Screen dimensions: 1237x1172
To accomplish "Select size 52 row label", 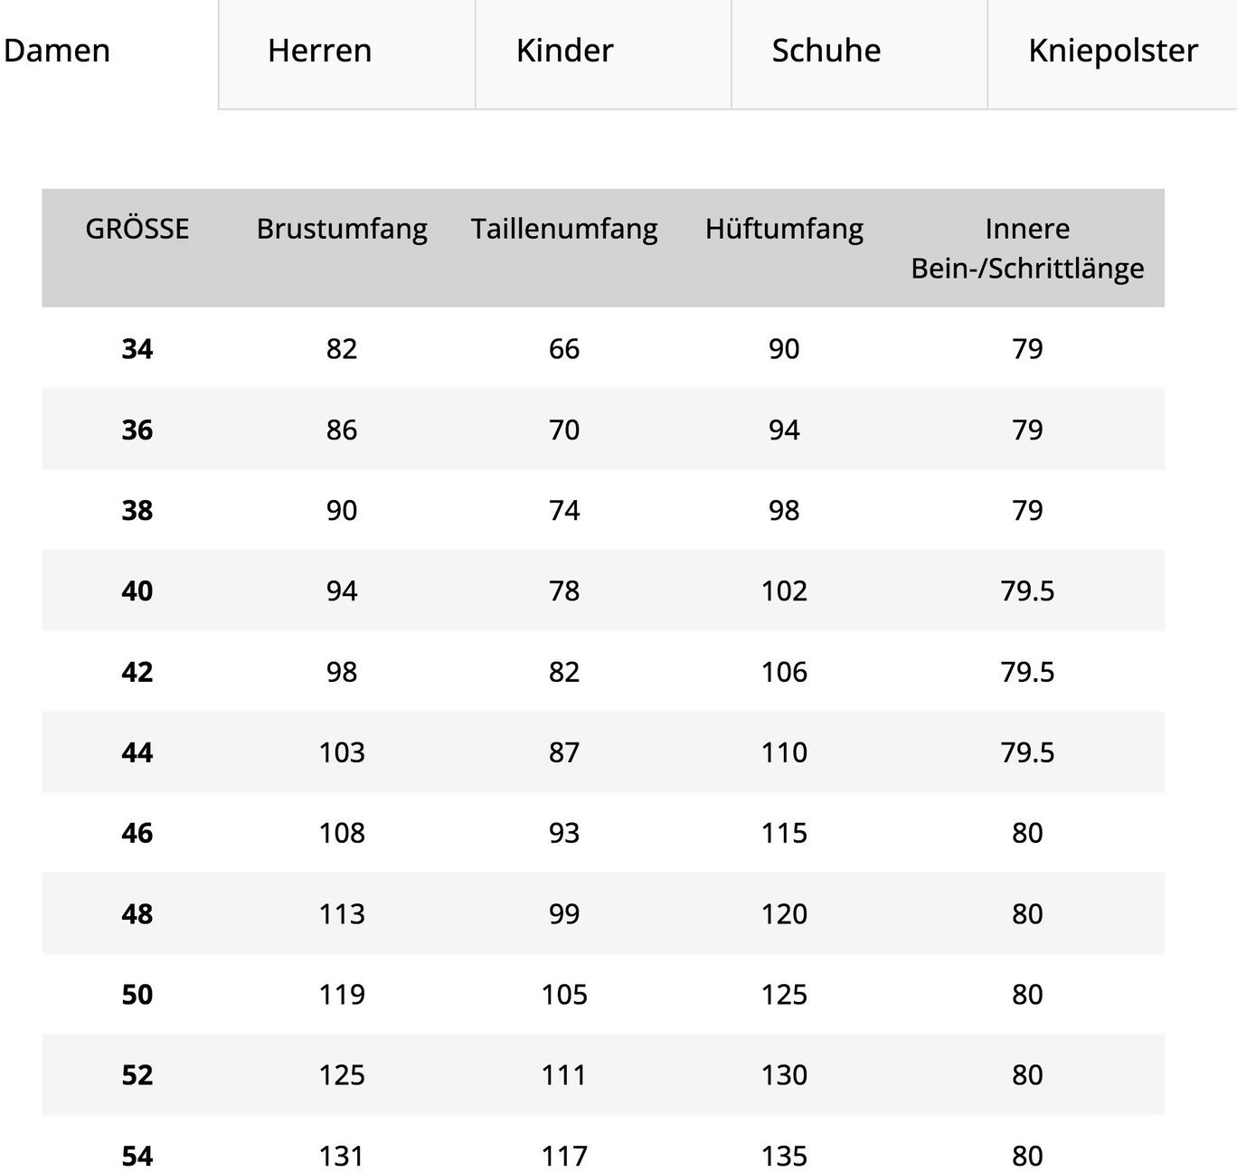I will [x=137, y=1075].
